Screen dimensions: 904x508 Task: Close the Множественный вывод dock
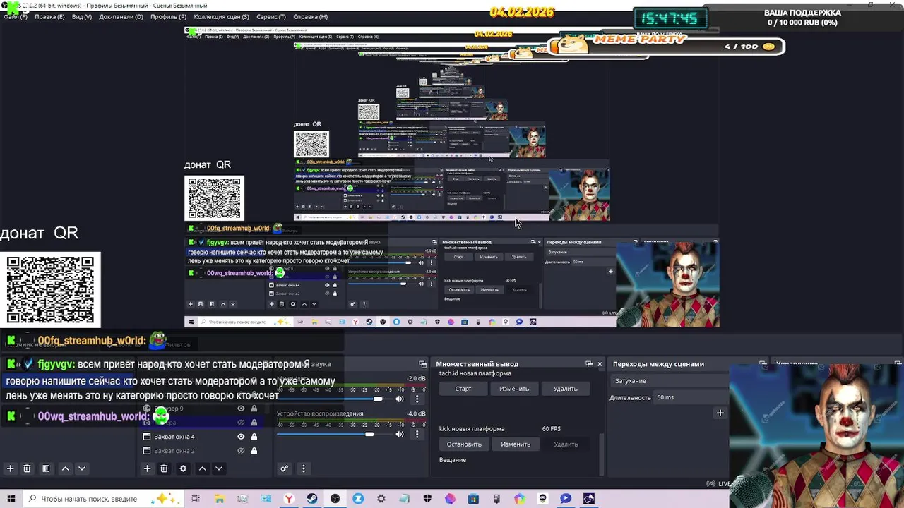point(600,364)
